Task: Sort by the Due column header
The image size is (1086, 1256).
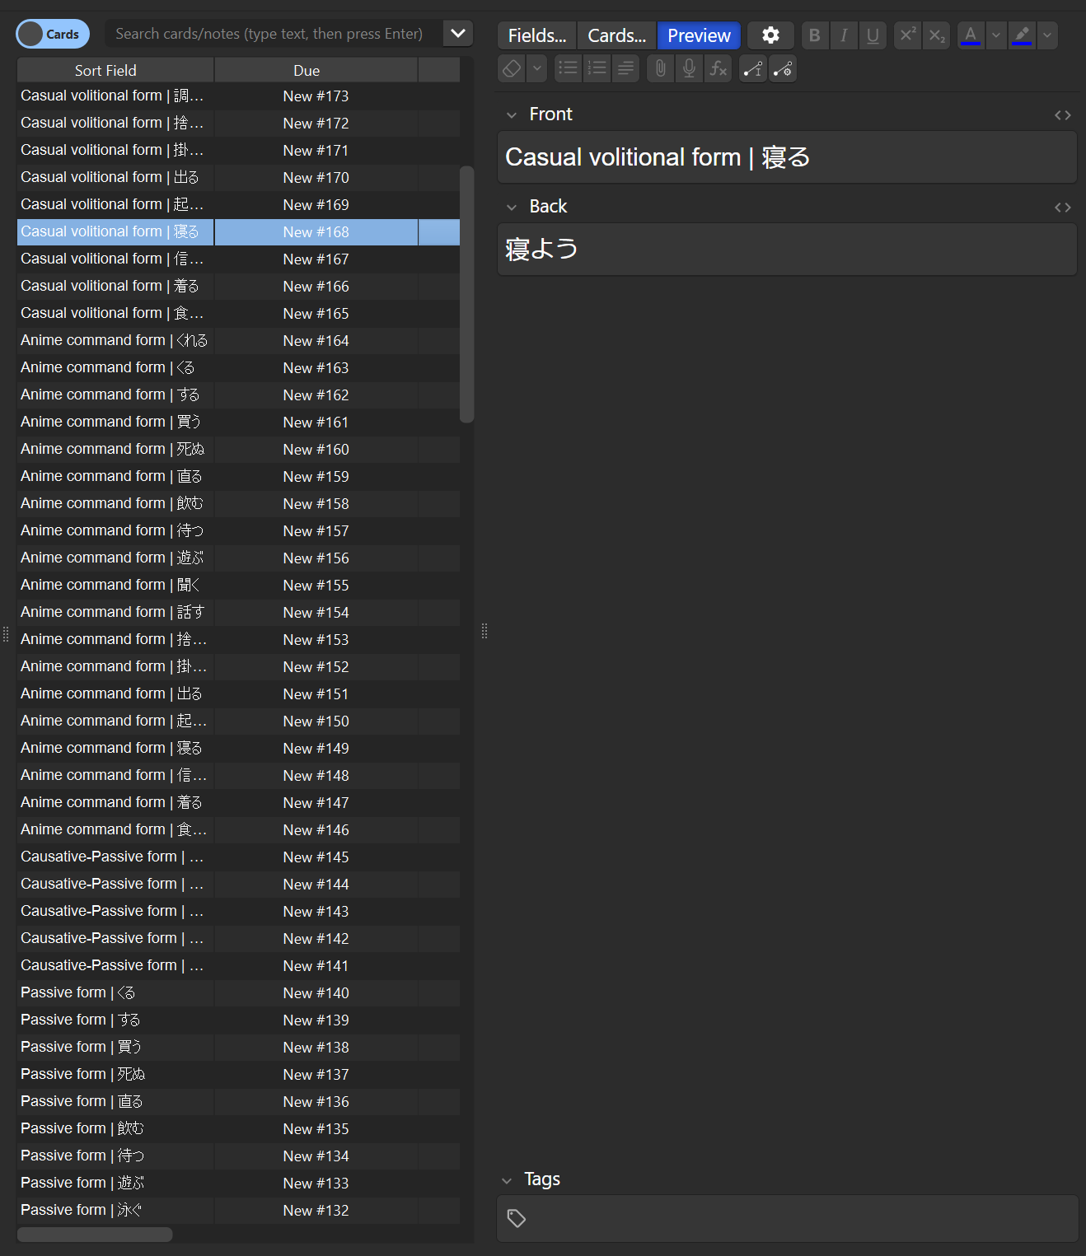Action: point(316,70)
